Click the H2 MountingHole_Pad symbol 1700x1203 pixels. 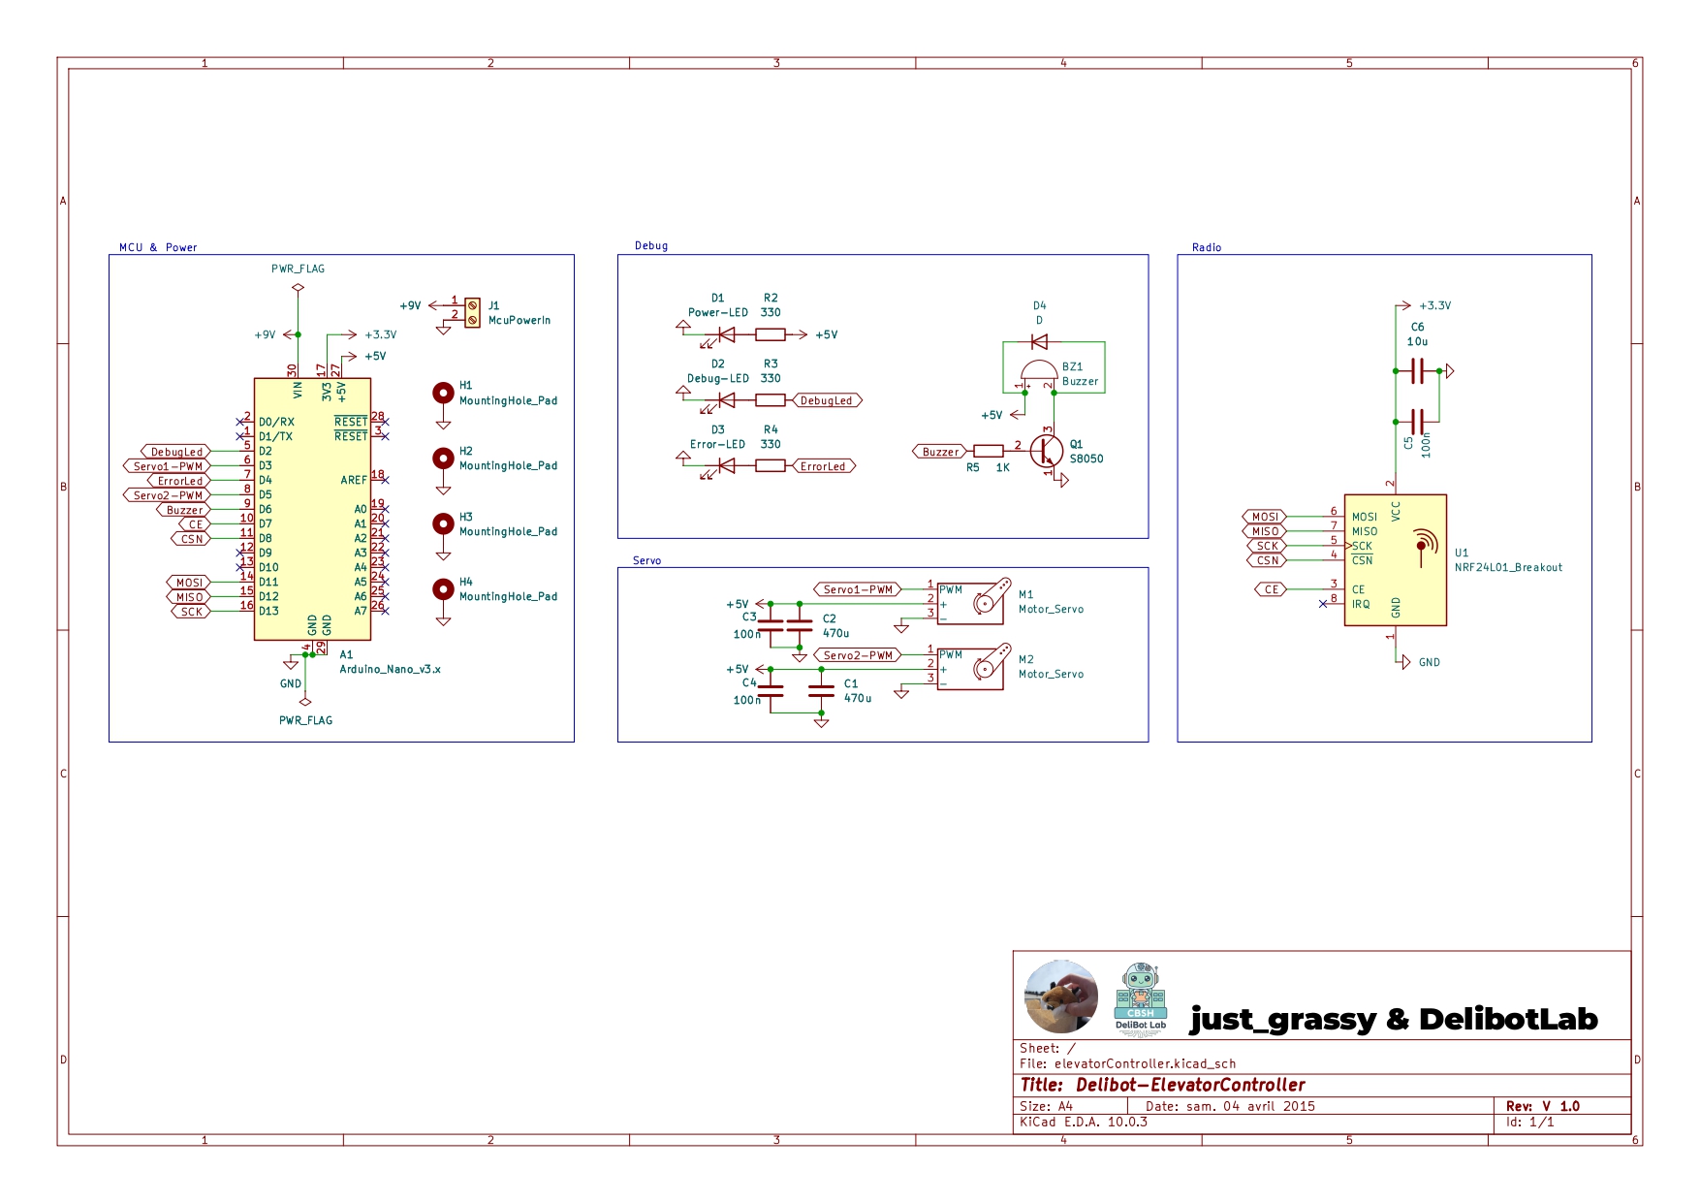(443, 458)
